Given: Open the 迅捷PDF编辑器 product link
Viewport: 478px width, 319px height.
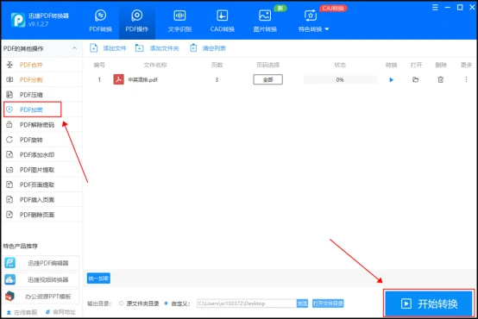Looking at the screenshot, I should [x=41, y=263].
